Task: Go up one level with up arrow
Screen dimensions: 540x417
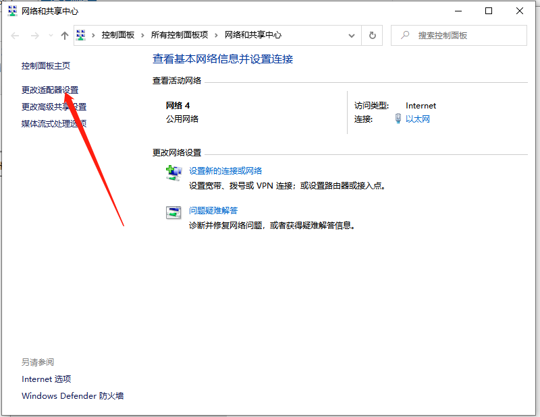Action: (x=64, y=36)
